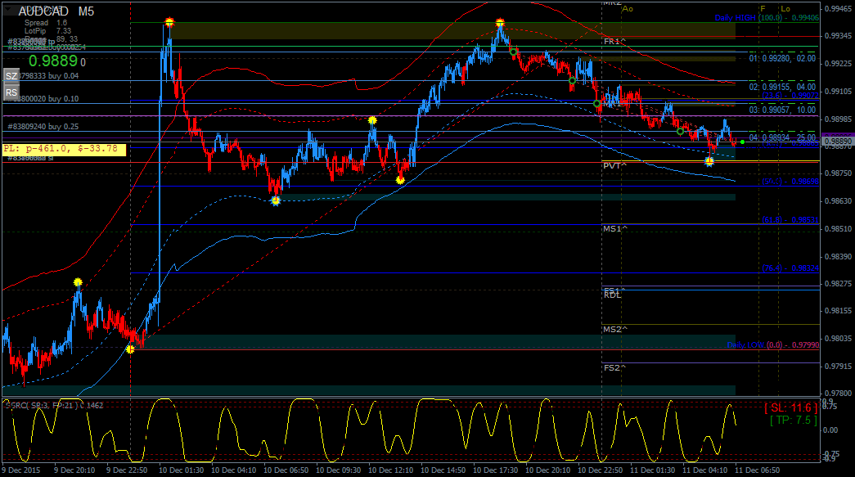Click the small green dot at latest candle

tap(742, 142)
